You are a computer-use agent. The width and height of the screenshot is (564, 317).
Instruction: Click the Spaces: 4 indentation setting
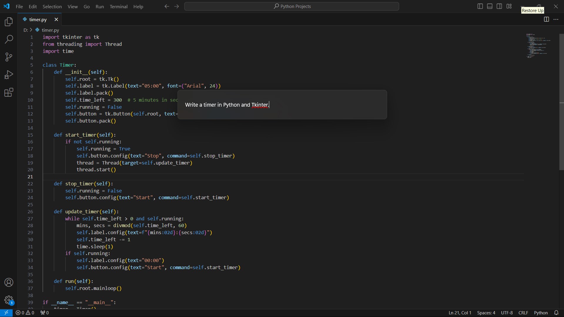tap(486, 313)
